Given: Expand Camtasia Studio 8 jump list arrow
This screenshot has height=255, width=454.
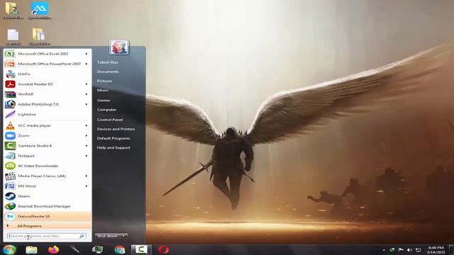Looking at the screenshot, I should click(x=87, y=146).
